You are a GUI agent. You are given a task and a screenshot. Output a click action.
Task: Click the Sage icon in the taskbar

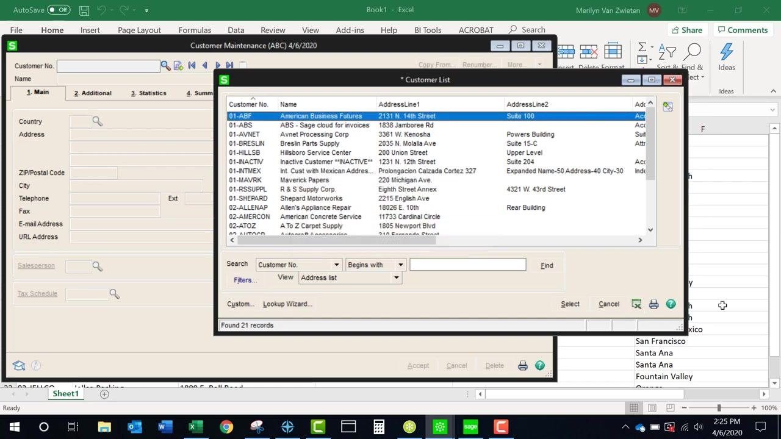pyautogui.click(x=470, y=427)
